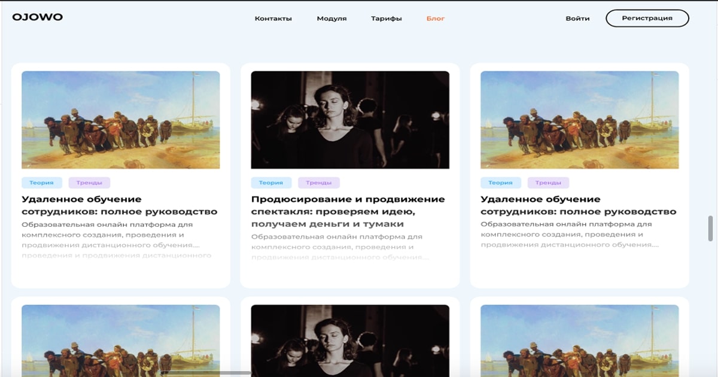
Task: Open the Контакты navigation item
Action: pyautogui.click(x=273, y=19)
